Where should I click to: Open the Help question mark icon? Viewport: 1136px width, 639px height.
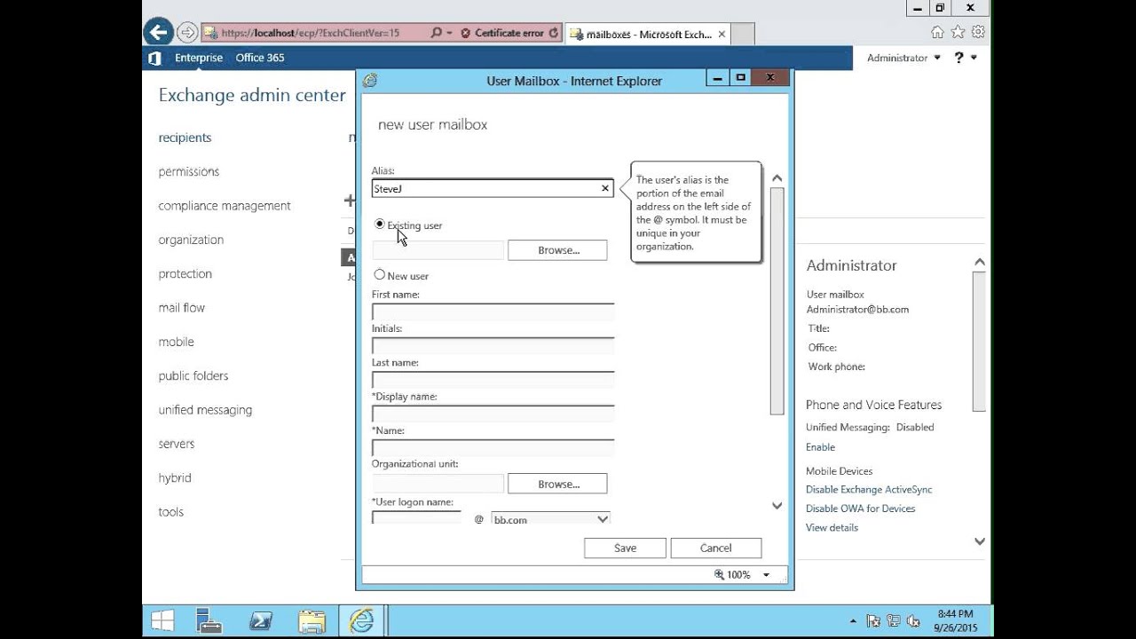click(958, 58)
